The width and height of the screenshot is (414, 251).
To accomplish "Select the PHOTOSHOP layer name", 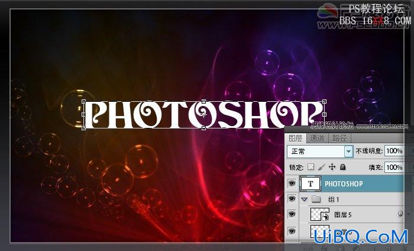I will coord(344,184).
